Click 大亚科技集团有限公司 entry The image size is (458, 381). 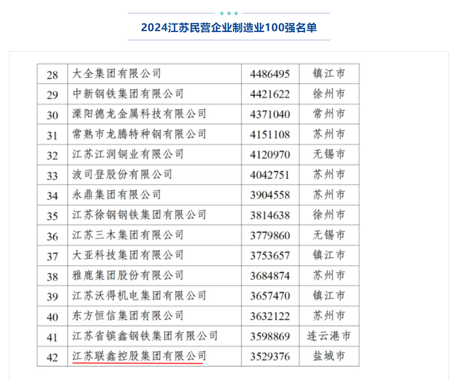(x=128, y=255)
